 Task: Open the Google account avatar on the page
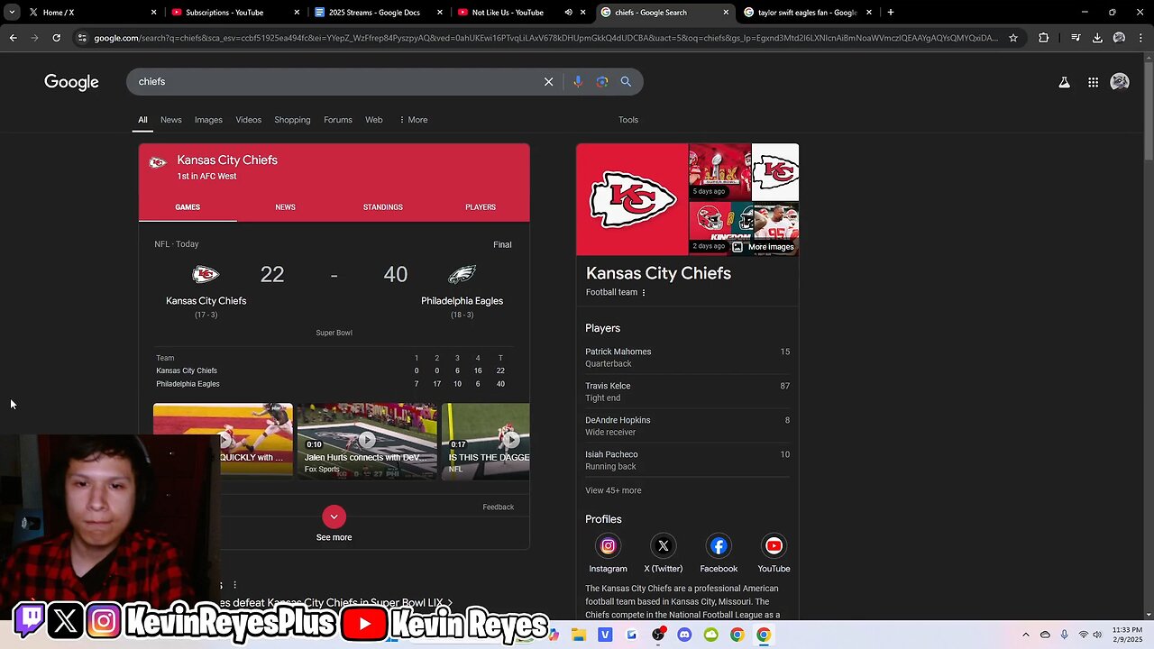1120,82
